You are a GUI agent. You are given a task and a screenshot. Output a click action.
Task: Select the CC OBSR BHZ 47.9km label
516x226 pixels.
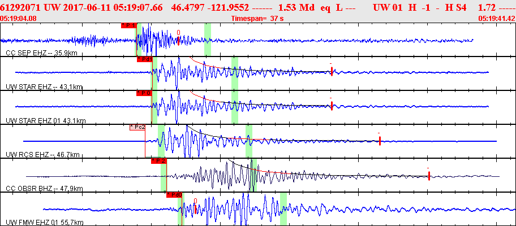44,189
